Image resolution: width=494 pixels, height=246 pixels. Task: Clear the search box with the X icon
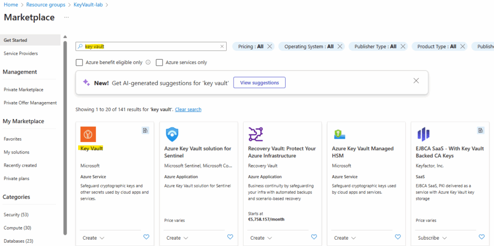point(222,47)
